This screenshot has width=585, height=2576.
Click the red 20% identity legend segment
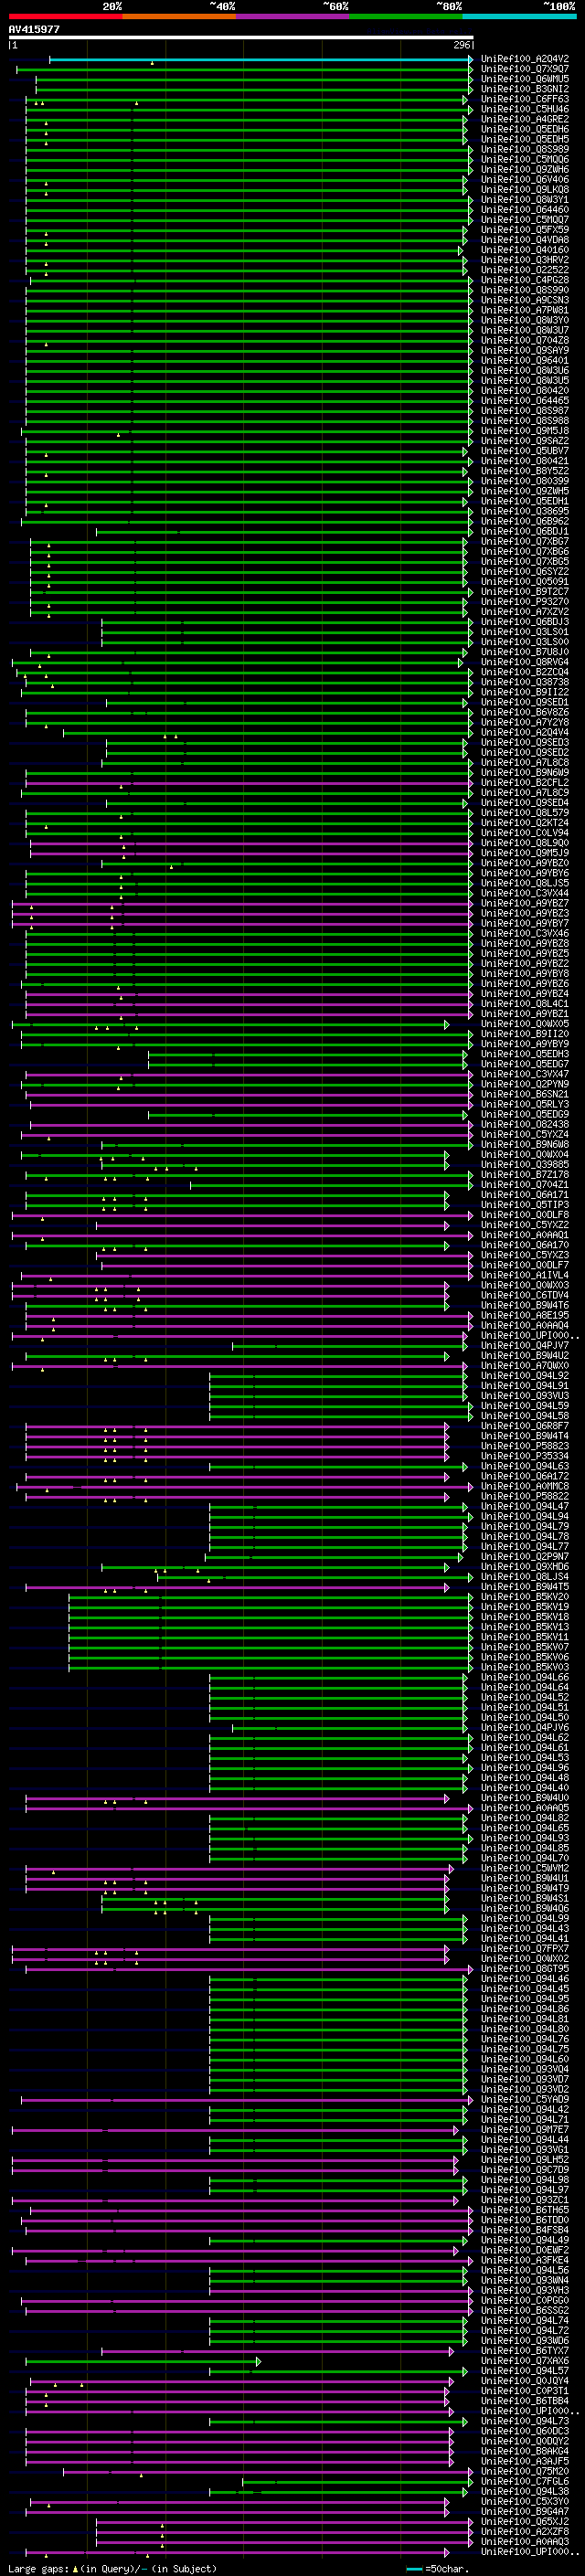(66, 16)
